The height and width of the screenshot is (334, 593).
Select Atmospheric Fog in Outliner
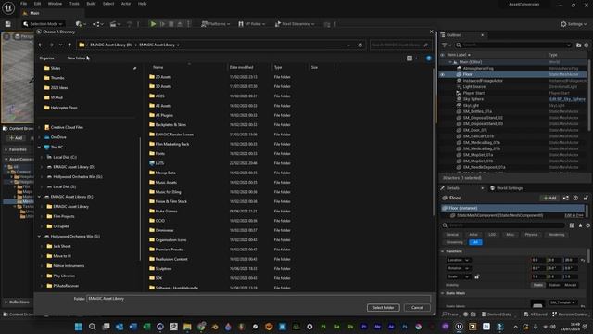point(478,68)
